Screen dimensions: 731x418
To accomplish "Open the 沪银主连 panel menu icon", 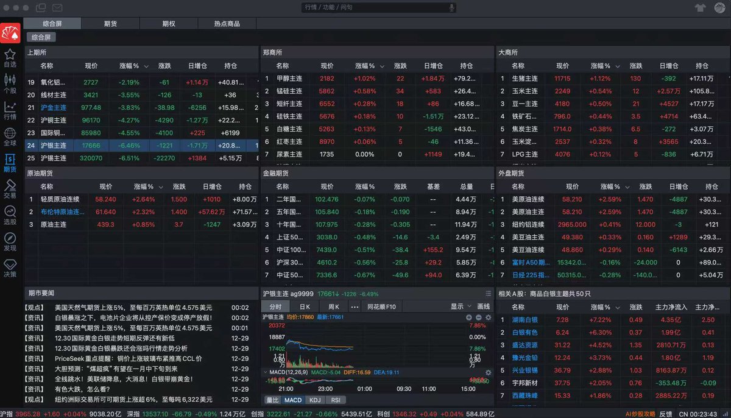I will [x=487, y=293].
